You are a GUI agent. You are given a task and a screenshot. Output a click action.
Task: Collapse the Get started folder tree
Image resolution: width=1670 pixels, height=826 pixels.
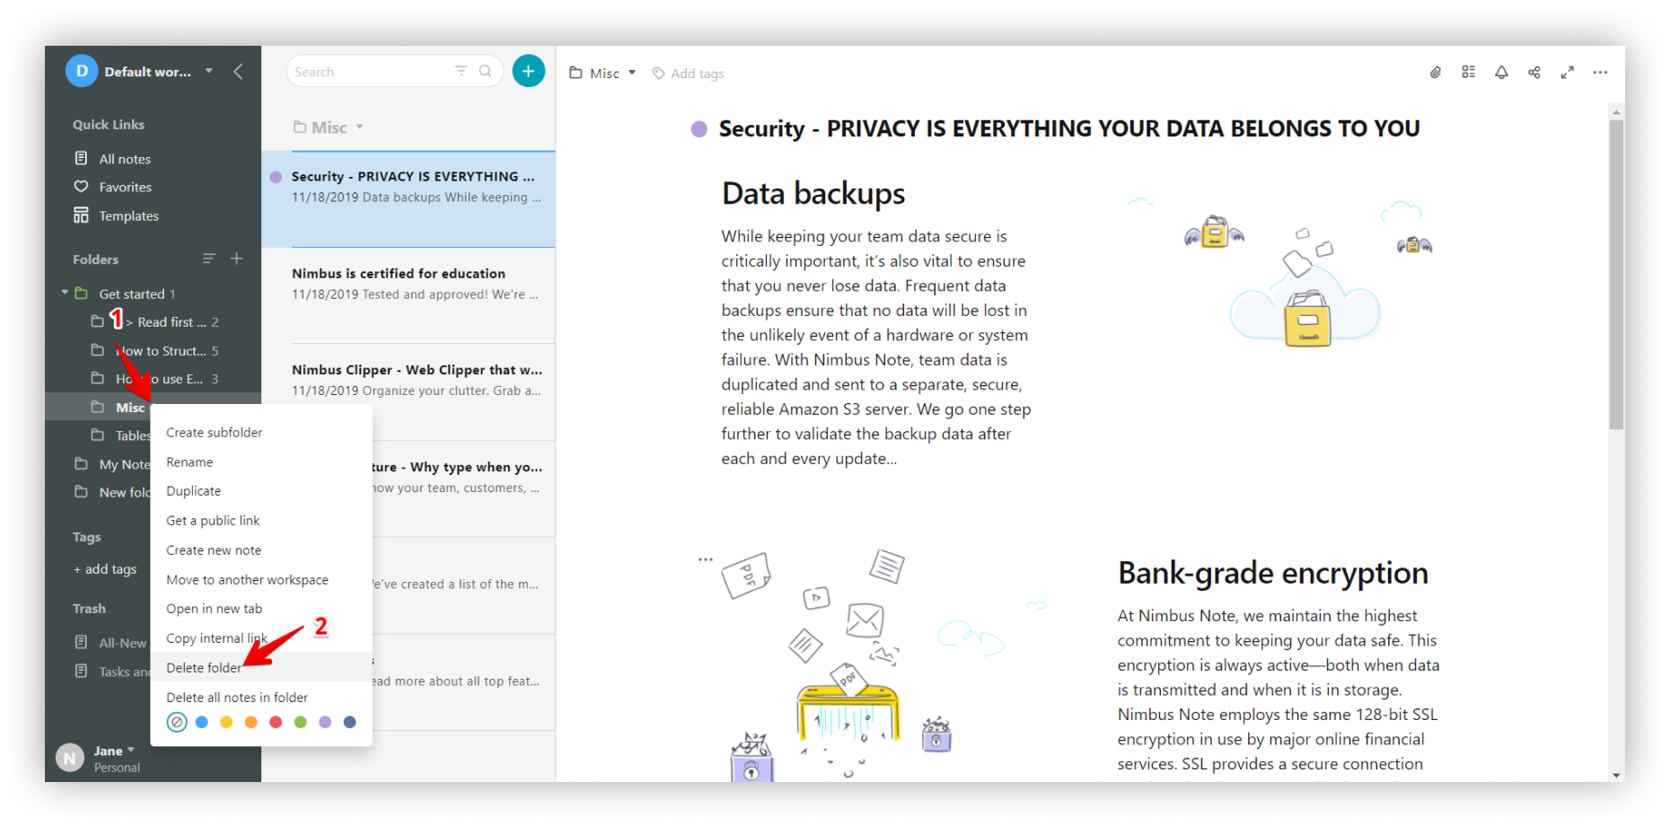[65, 293]
